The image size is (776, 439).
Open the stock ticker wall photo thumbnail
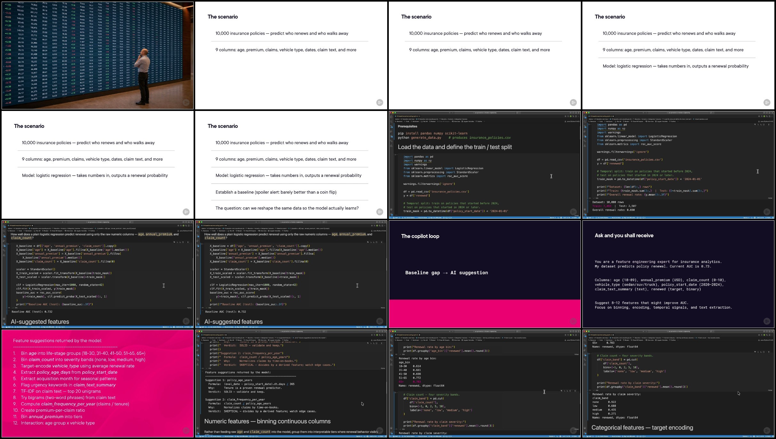click(98, 55)
